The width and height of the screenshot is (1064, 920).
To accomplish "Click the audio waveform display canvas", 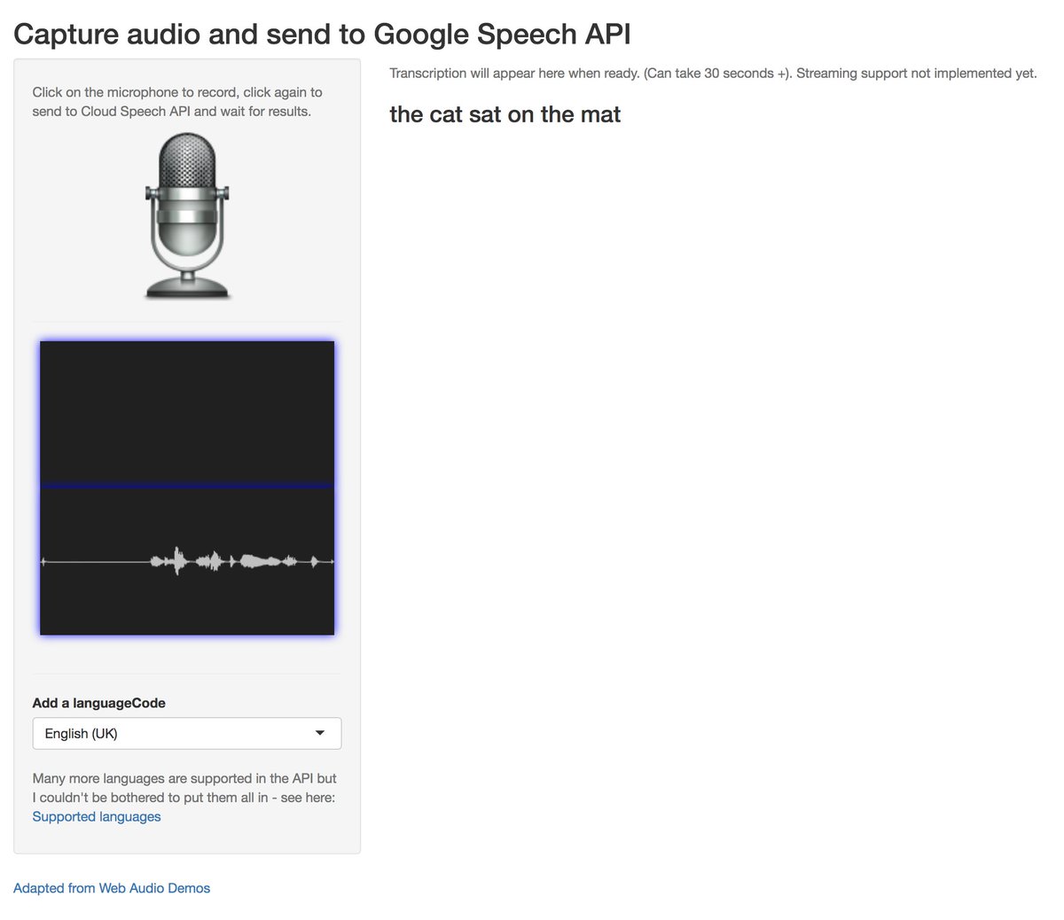I will tap(187, 487).
